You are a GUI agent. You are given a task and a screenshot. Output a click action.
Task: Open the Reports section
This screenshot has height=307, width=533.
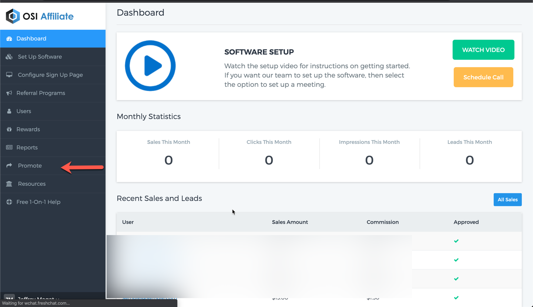tap(53, 148)
